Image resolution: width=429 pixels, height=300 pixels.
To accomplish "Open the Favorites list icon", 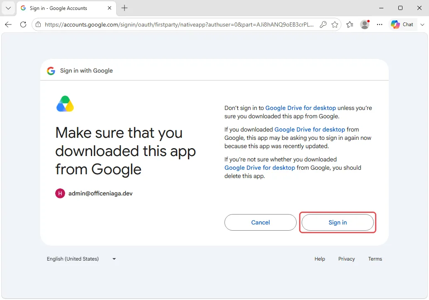I will (x=350, y=24).
